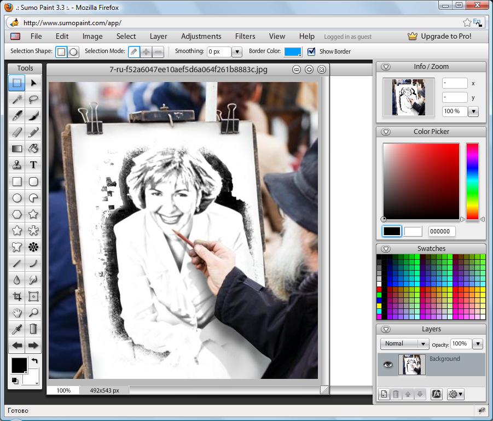The width and height of the screenshot is (493, 421).
Task: Select the Move arrow tool
Action: point(33,83)
